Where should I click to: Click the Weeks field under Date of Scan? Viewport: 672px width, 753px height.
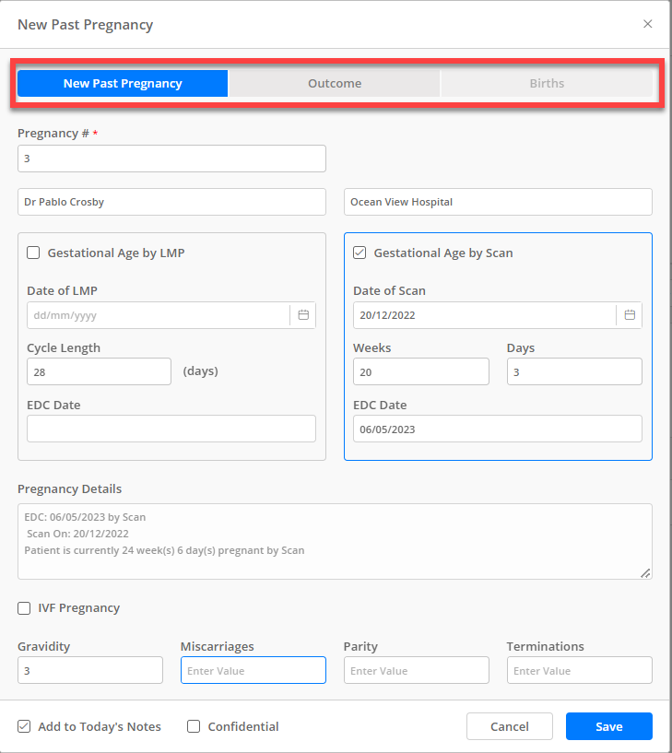pyautogui.click(x=421, y=371)
